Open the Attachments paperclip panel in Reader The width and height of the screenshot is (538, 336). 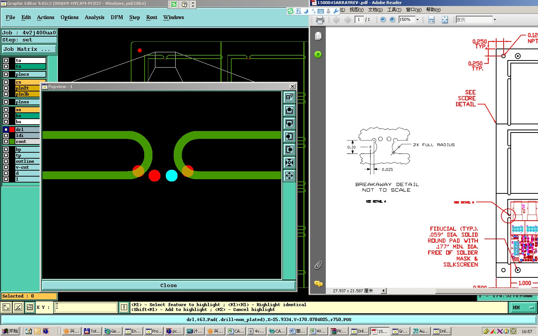click(318, 265)
